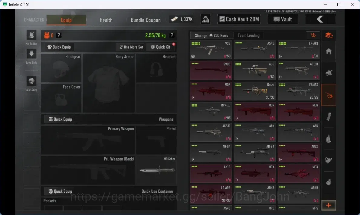
Task: Open the Cash Vault 20M button
Action: pos(239,19)
